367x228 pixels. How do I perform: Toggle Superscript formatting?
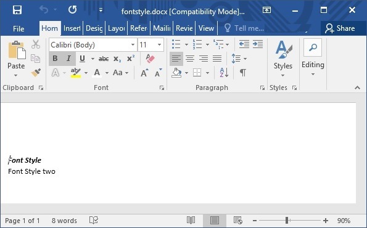[x=131, y=59]
